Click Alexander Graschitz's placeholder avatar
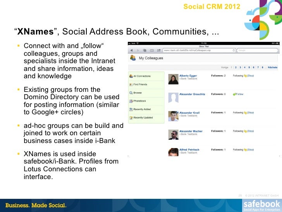 [x=173, y=98]
